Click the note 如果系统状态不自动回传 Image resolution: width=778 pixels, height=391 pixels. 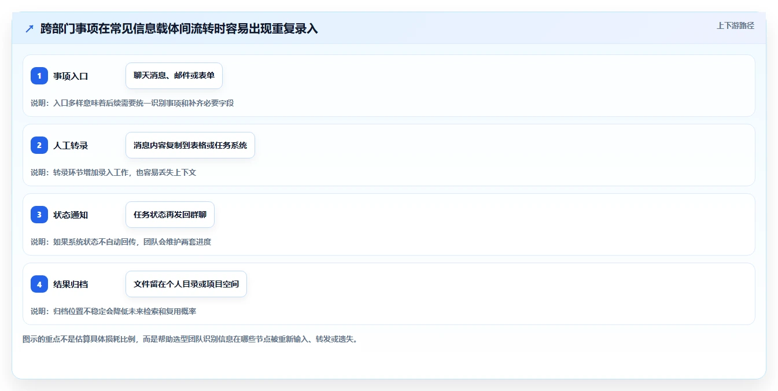pos(121,242)
